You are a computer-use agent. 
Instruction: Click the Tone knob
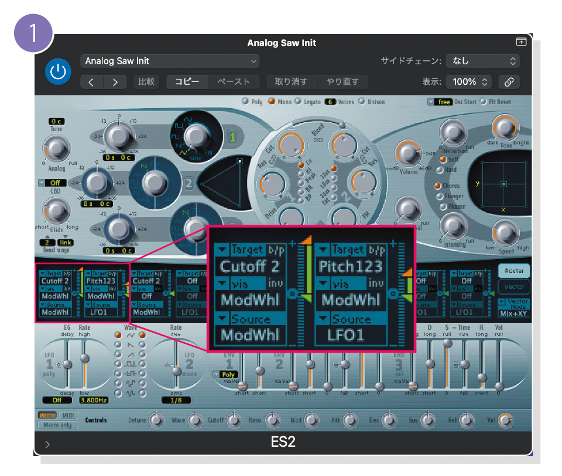point(505,127)
